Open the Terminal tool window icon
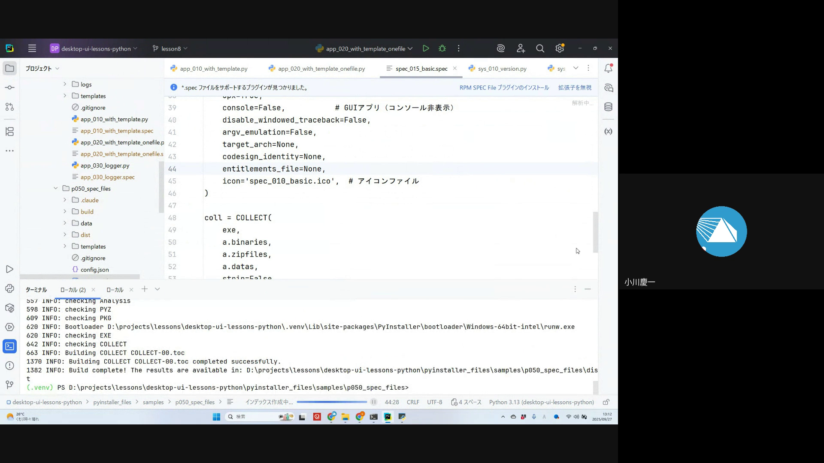This screenshot has height=463, width=824. [x=9, y=346]
